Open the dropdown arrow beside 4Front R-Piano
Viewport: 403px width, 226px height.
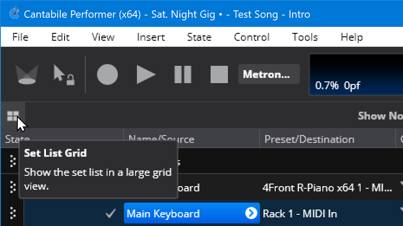click(x=401, y=184)
